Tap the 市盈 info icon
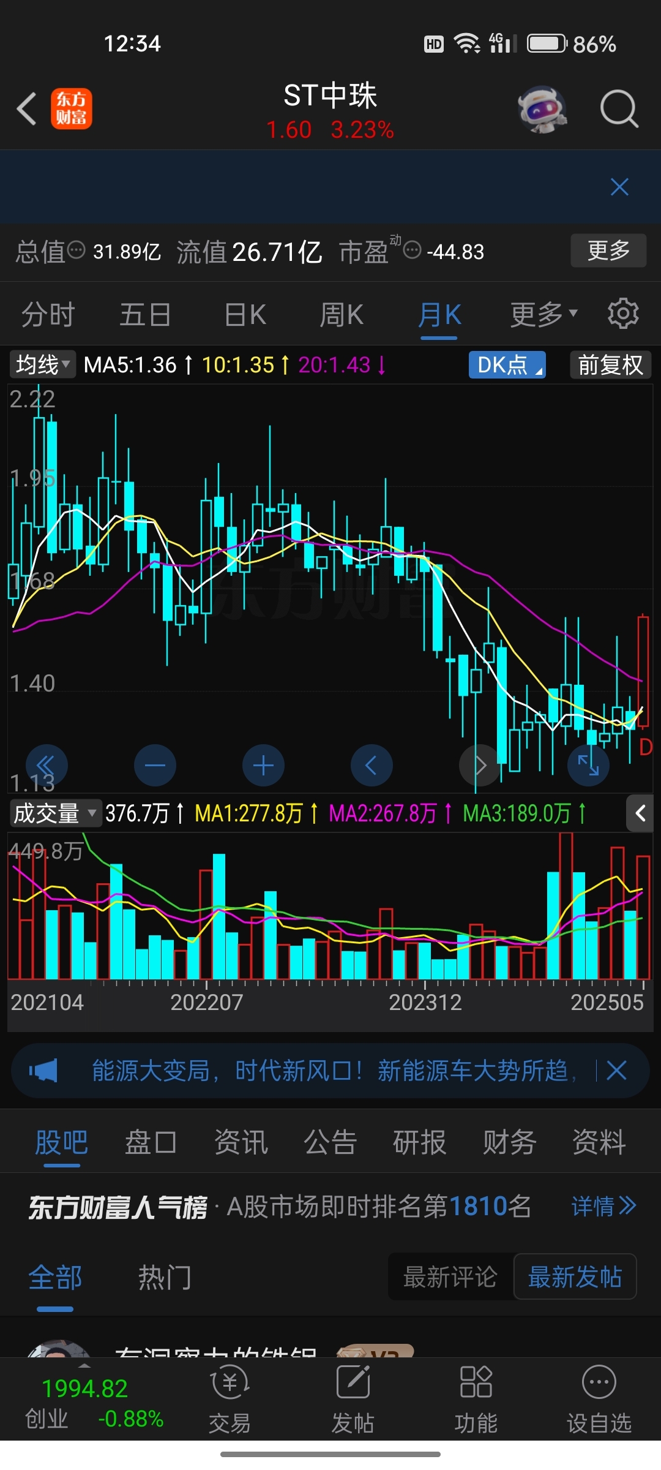This screenshot has height=1470, width=661. tap(413, 251)
